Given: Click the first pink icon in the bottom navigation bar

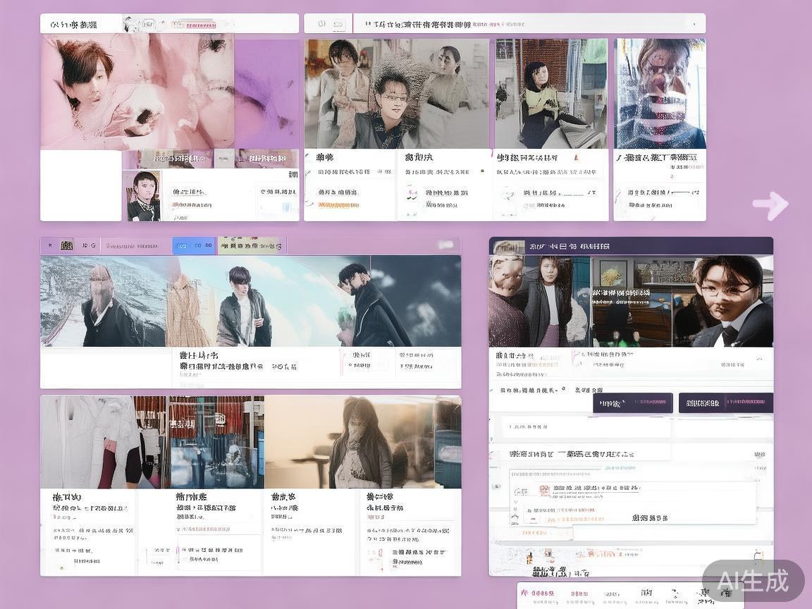Looking at the screenshot, I should point(524,593).
